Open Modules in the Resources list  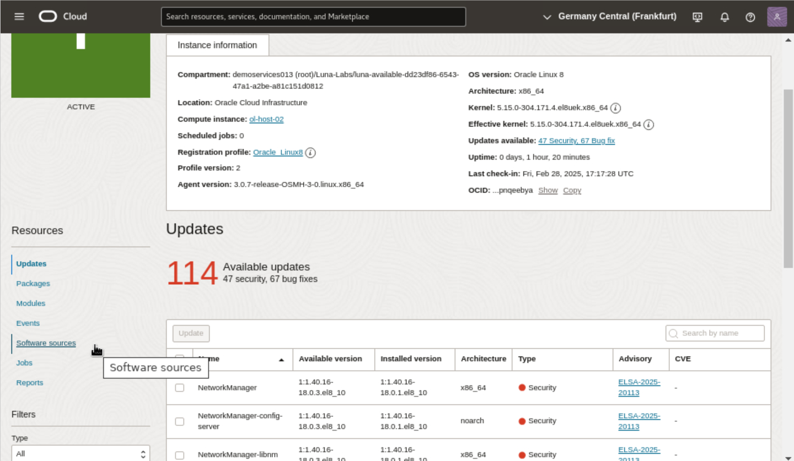31,303
